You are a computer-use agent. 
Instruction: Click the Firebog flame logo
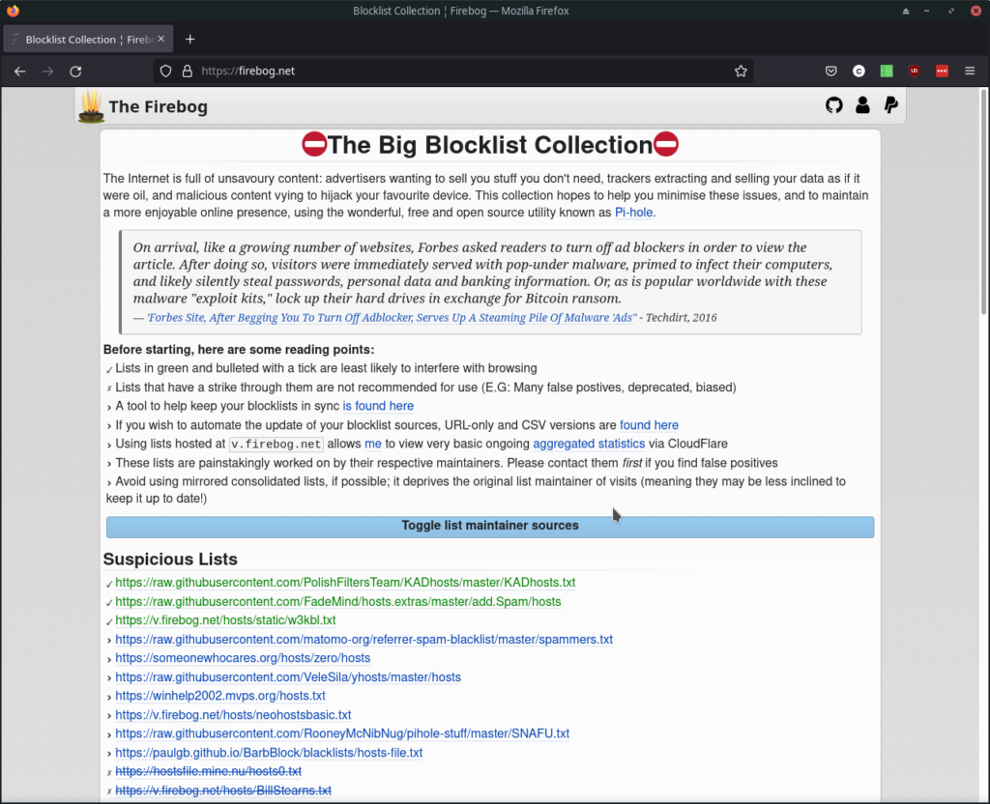(x=91, y=106)
